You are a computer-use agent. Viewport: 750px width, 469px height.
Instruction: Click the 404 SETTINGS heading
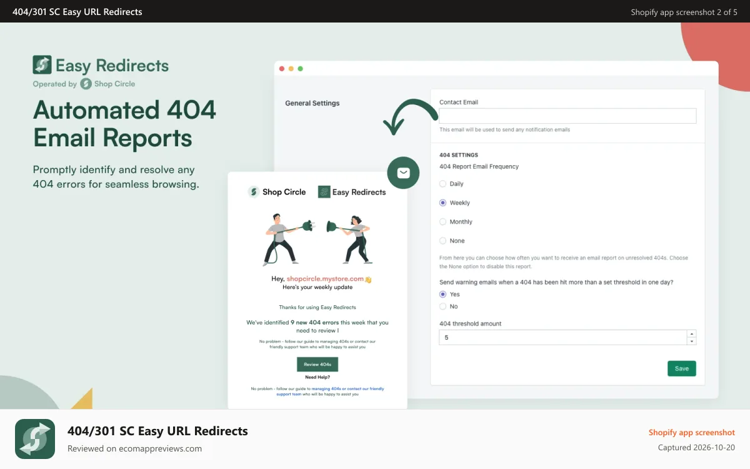pyautogui.click(x=459, y=155)
